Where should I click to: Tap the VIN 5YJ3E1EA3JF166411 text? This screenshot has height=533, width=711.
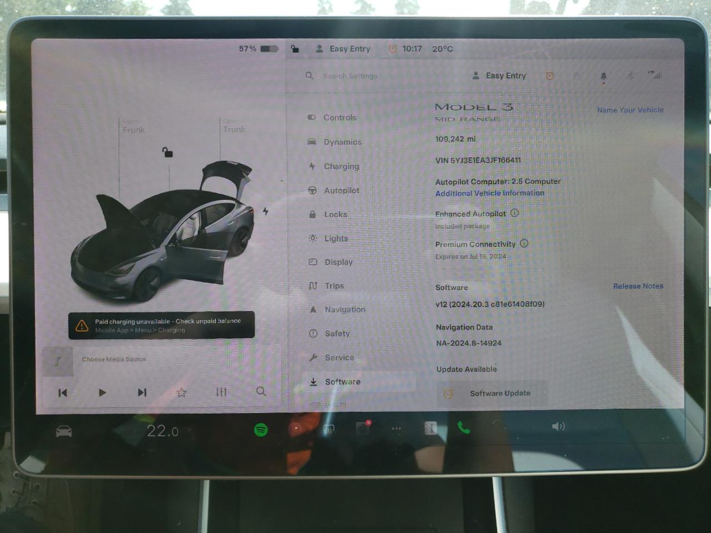478,160
